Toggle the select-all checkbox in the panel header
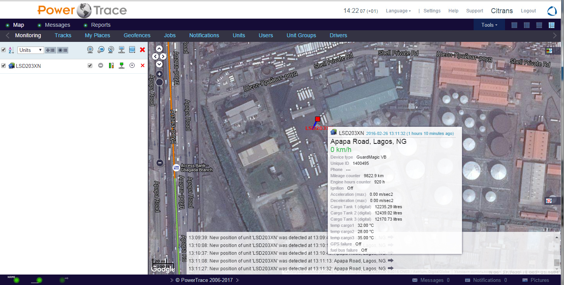 pos(3,50)
